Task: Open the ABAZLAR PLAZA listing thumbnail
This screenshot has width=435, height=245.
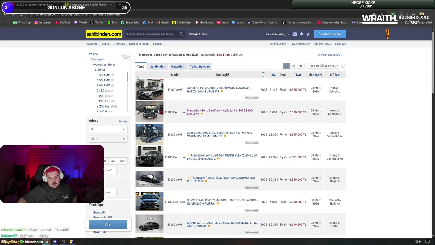Action: (150, 89)
